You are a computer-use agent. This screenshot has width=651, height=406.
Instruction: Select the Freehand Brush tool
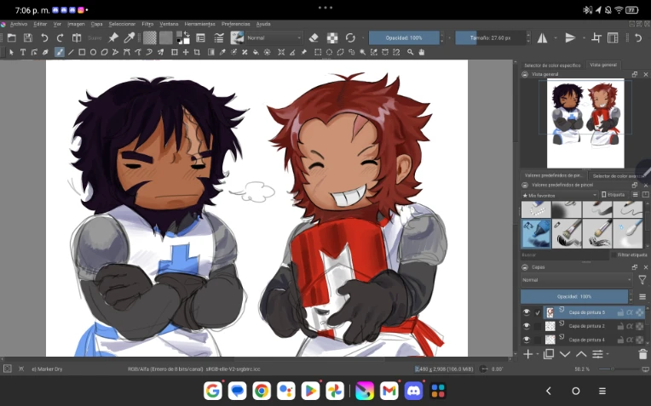click(x=60, y=52)
